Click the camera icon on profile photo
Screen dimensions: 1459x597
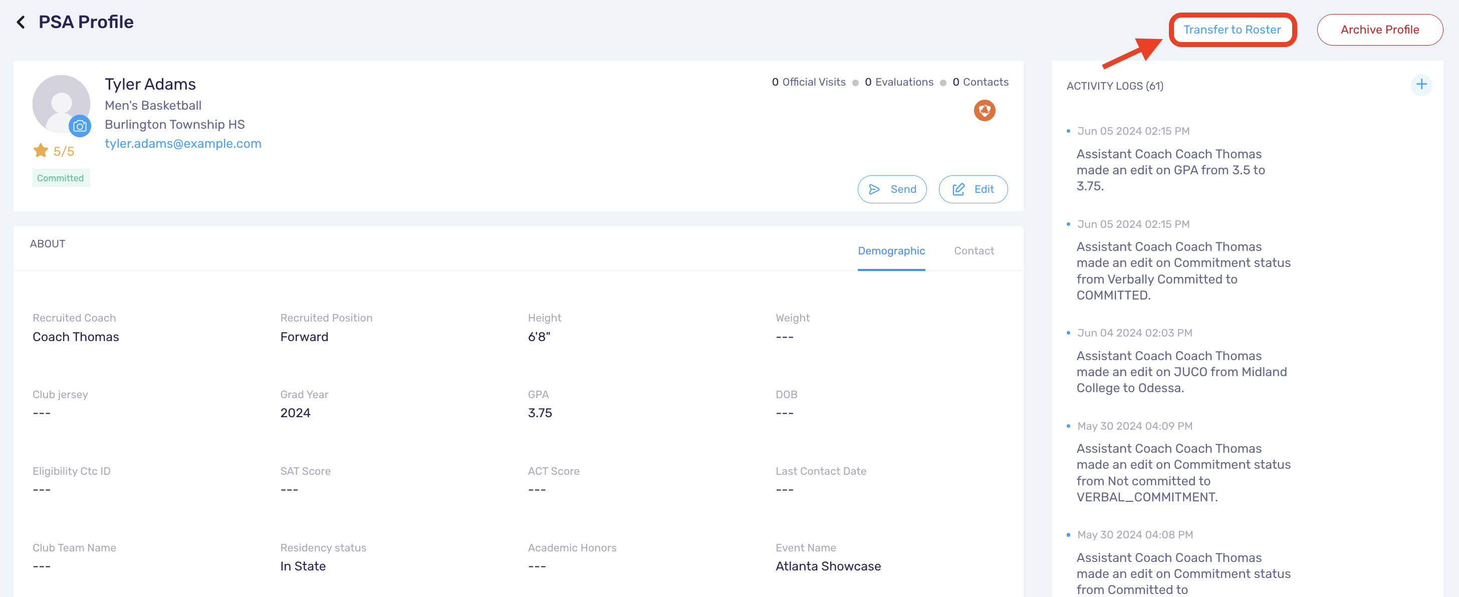(80, 126)
